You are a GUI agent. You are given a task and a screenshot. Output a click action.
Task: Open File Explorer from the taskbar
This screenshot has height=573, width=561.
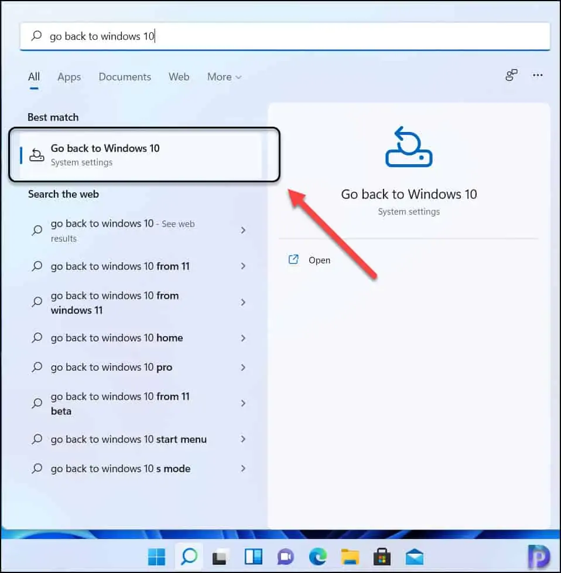[350, 557]
